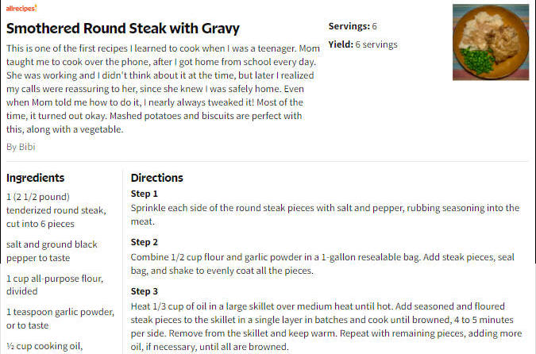The image size is (536, 354).
Task: Click the Directions heading
Action: [157, 178]
